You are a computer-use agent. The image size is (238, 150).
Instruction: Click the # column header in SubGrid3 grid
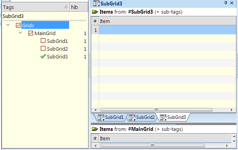pyautogui.click(x=95, y=21)
